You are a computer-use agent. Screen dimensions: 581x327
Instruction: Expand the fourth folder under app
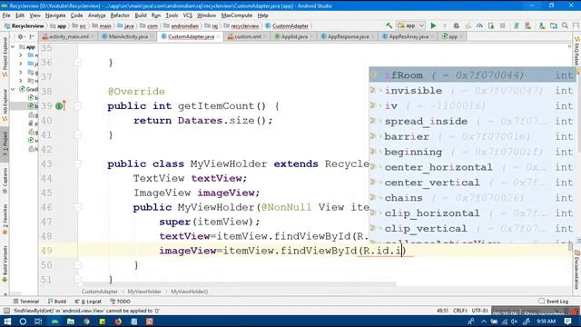pyautogui.click(x=21, y=81)
